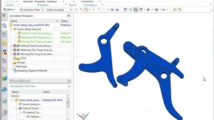Expand Stationary Die Tong Lever checked node
This screenshot has width=214, height=120.
click(11, 50)
